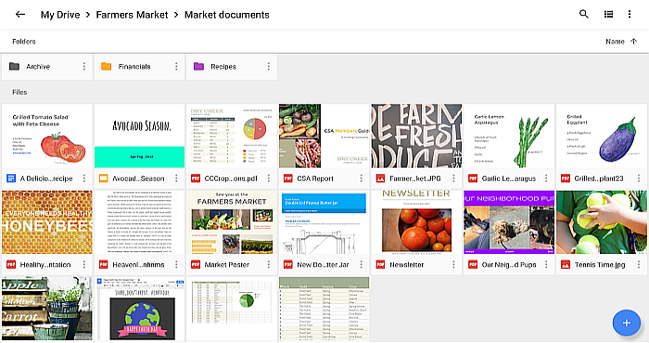This screenshot has height=343, width=649.
Task: Open CSA Members Guide thumbnail
Action: 324,135
